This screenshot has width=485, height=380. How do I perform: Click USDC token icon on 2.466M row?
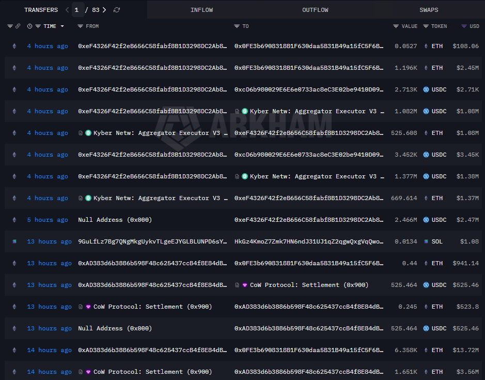point(426,220)
